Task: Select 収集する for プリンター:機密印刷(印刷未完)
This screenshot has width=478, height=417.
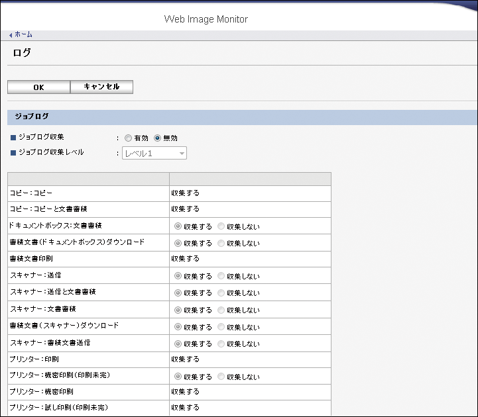Action: click(x=178, y=377)
